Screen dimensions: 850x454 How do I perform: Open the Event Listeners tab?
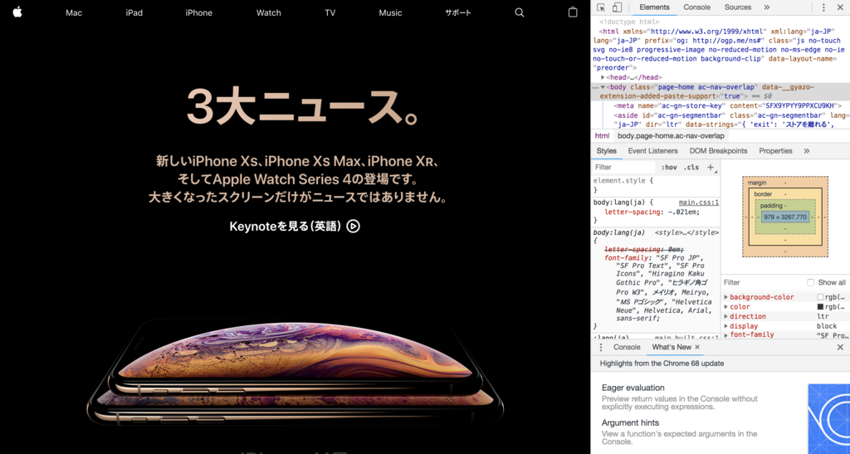click(x=652, y=151)
